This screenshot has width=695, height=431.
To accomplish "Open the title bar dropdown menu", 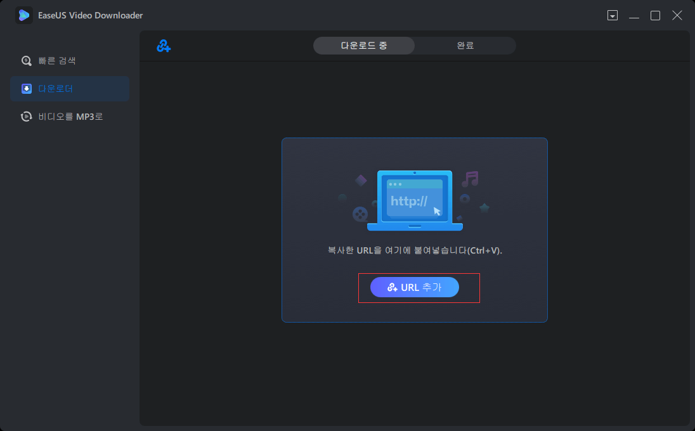I will pyautogui.click(x=613, y=16).
